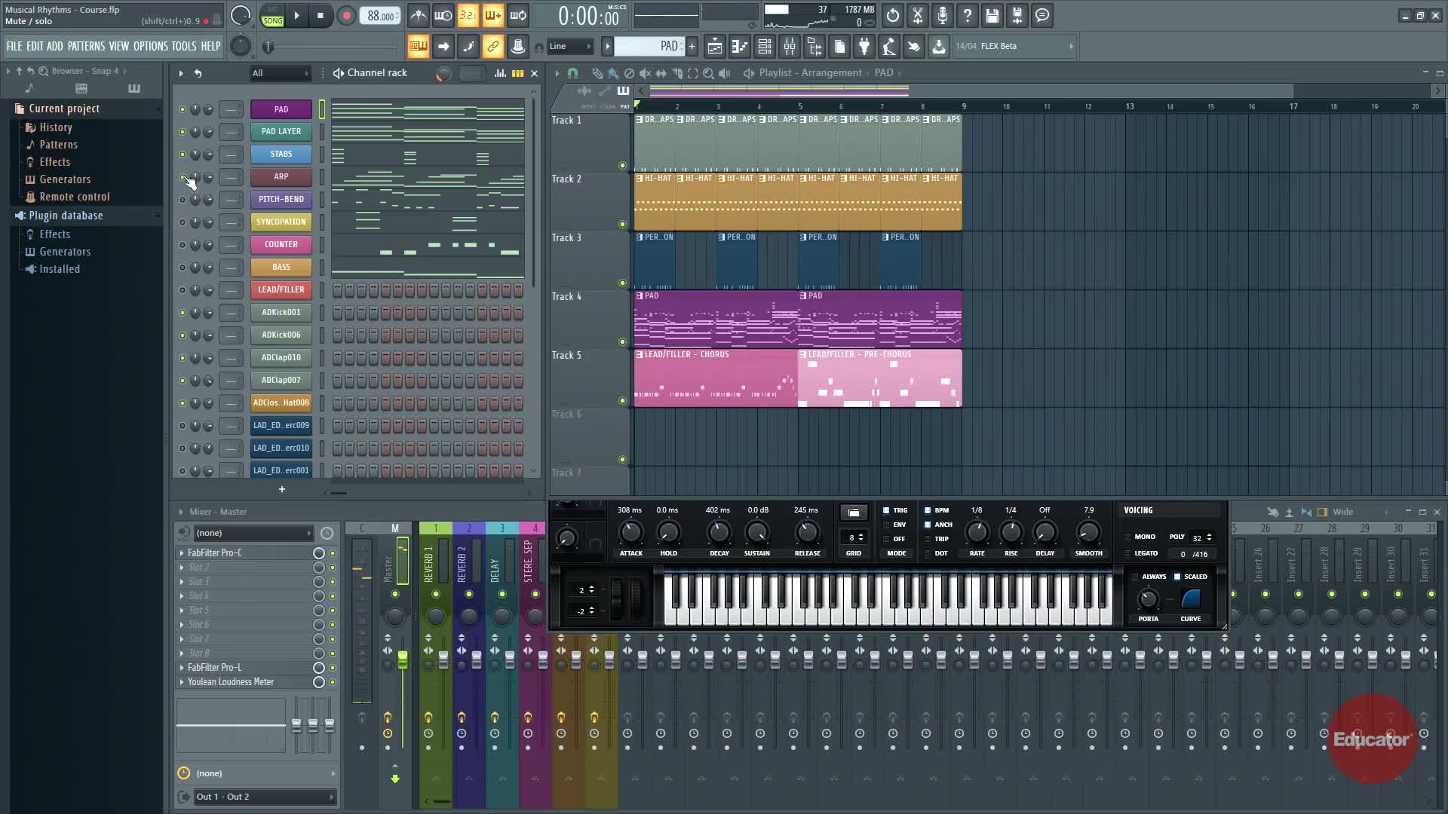Viewport: 1448px width, 814px height.
Task: Mute the ARP channel
Action: coord(182,177)
